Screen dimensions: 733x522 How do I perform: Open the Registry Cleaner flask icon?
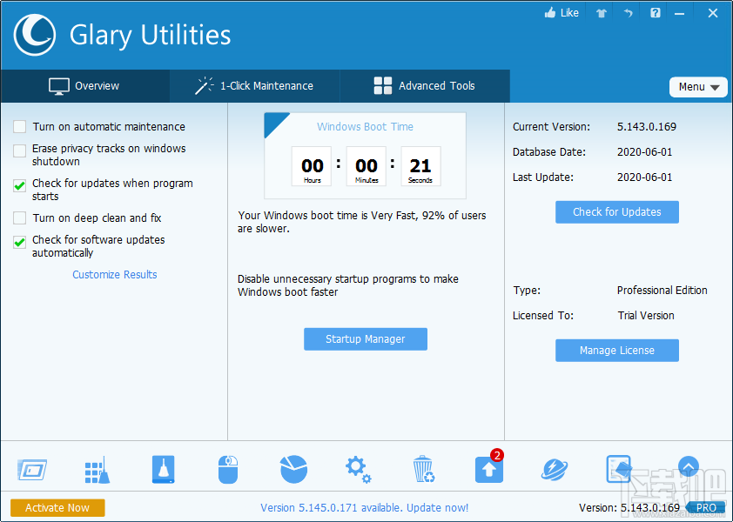163,469
